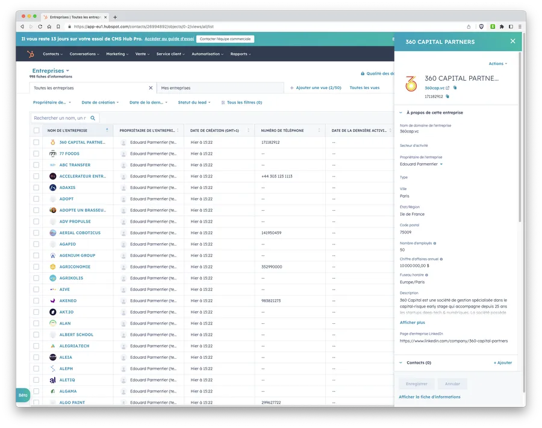Toggle the select-all header checkbox

click(36, 131)
